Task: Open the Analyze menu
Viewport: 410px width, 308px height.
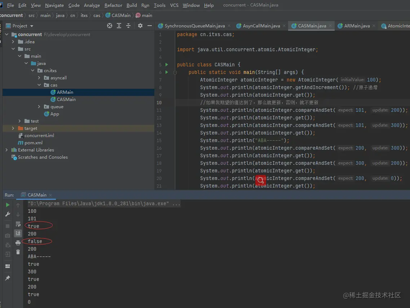Action: [x=92, y=5]
